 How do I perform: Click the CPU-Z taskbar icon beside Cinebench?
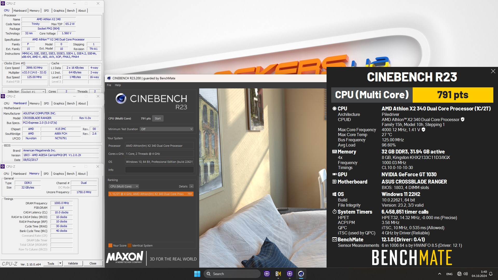pyautogui.click(x=290, y=274)
